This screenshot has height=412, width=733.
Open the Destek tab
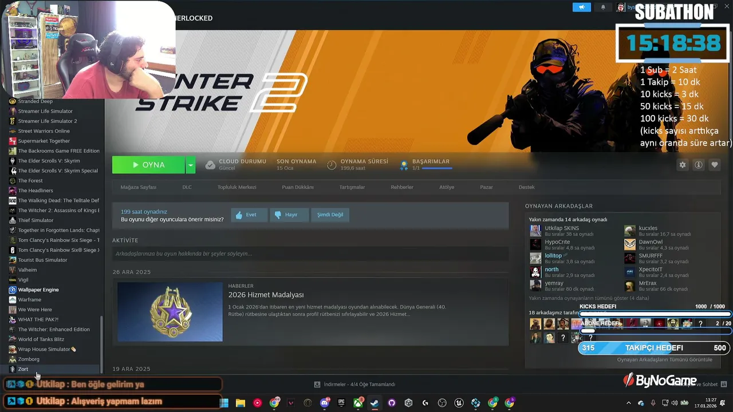(x=526, y=187)
